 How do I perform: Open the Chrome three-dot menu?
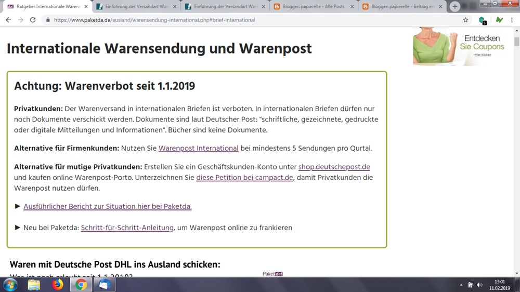click(x=512, y=20)
